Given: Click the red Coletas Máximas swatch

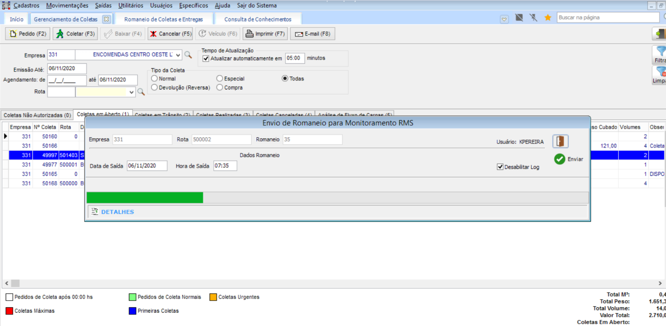Looking at the screenshot, I should tap(9, 311).
